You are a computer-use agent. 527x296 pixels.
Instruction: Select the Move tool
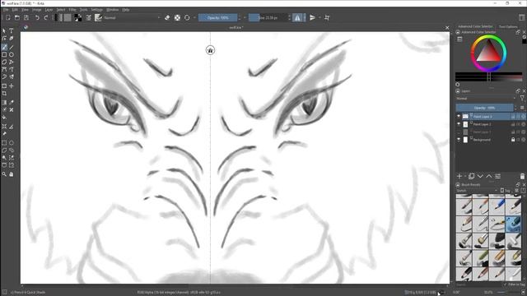point(12,86)
